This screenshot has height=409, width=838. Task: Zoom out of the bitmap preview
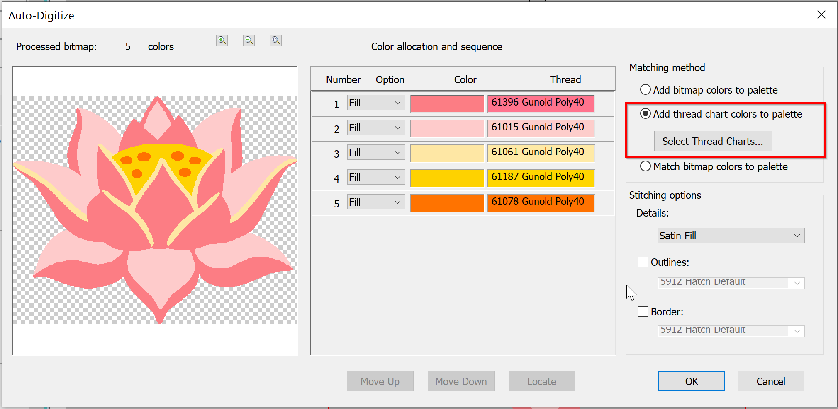249,41
